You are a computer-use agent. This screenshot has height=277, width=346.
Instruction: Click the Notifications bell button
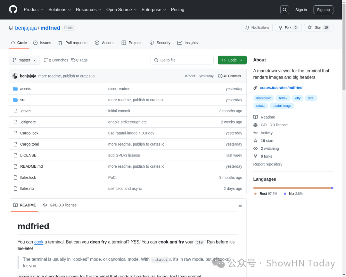[257, 28]
